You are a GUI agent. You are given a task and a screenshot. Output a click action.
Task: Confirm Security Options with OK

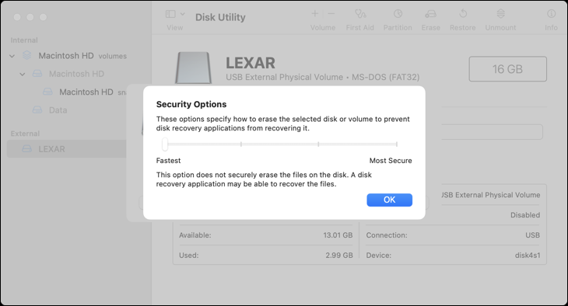coord(389,200)
